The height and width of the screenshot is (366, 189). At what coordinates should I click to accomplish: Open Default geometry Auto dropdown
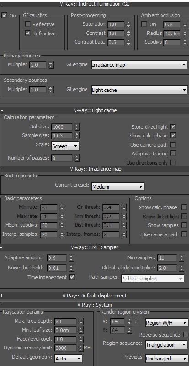pos(68,359)
